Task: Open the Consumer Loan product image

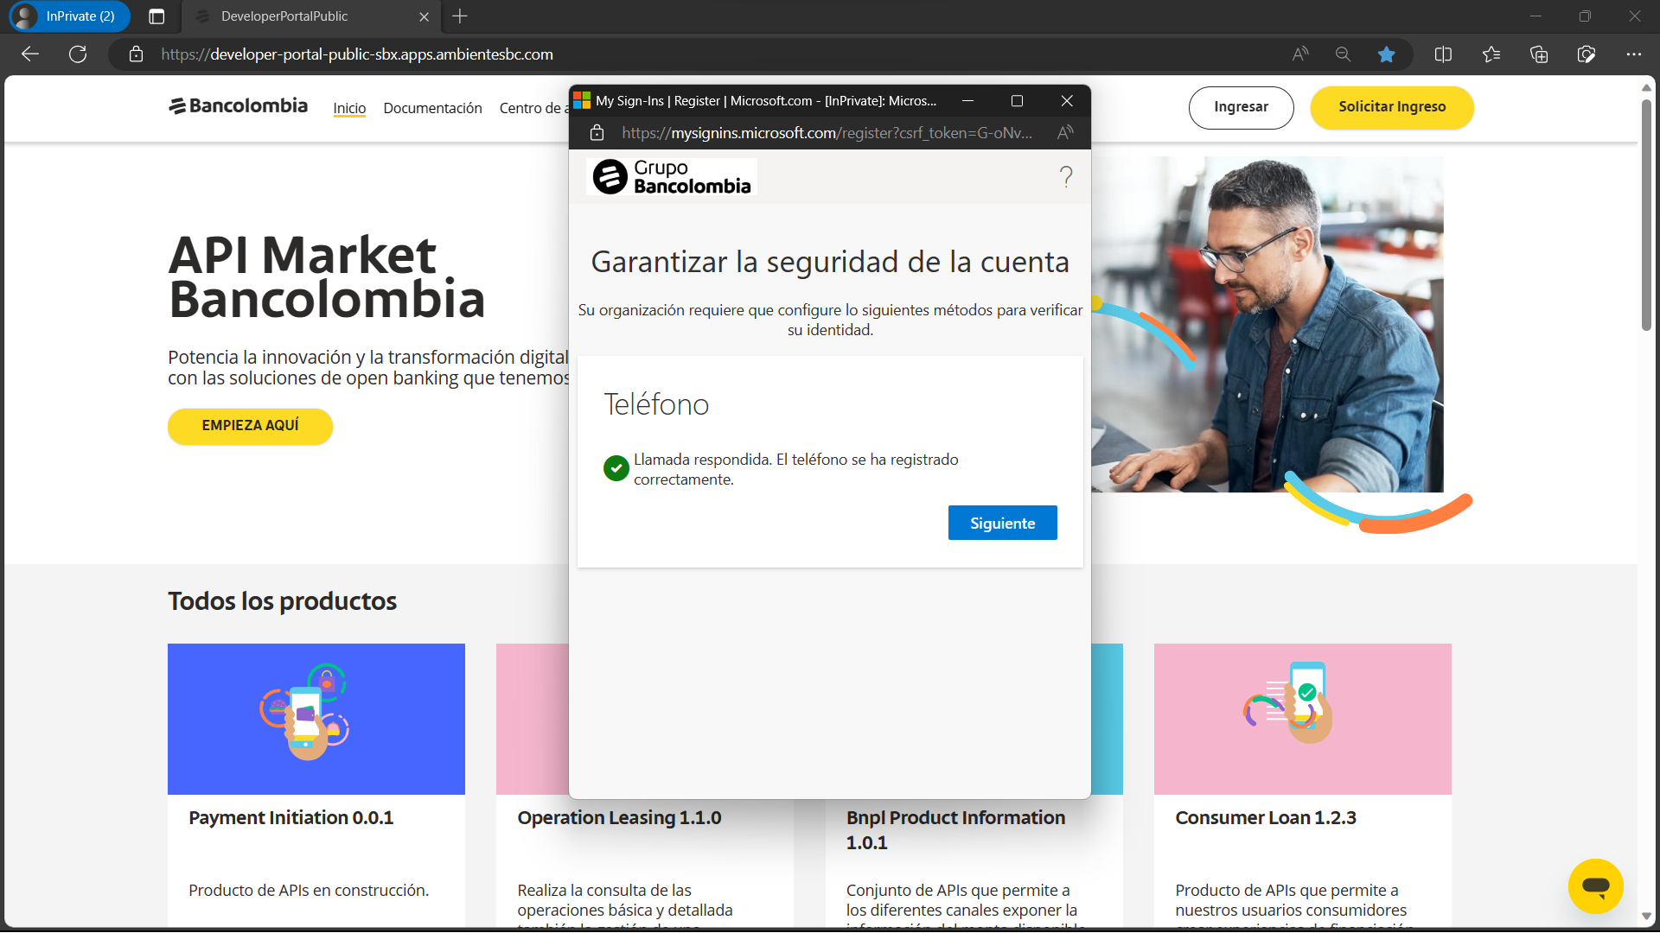Action: point(1302,719)
